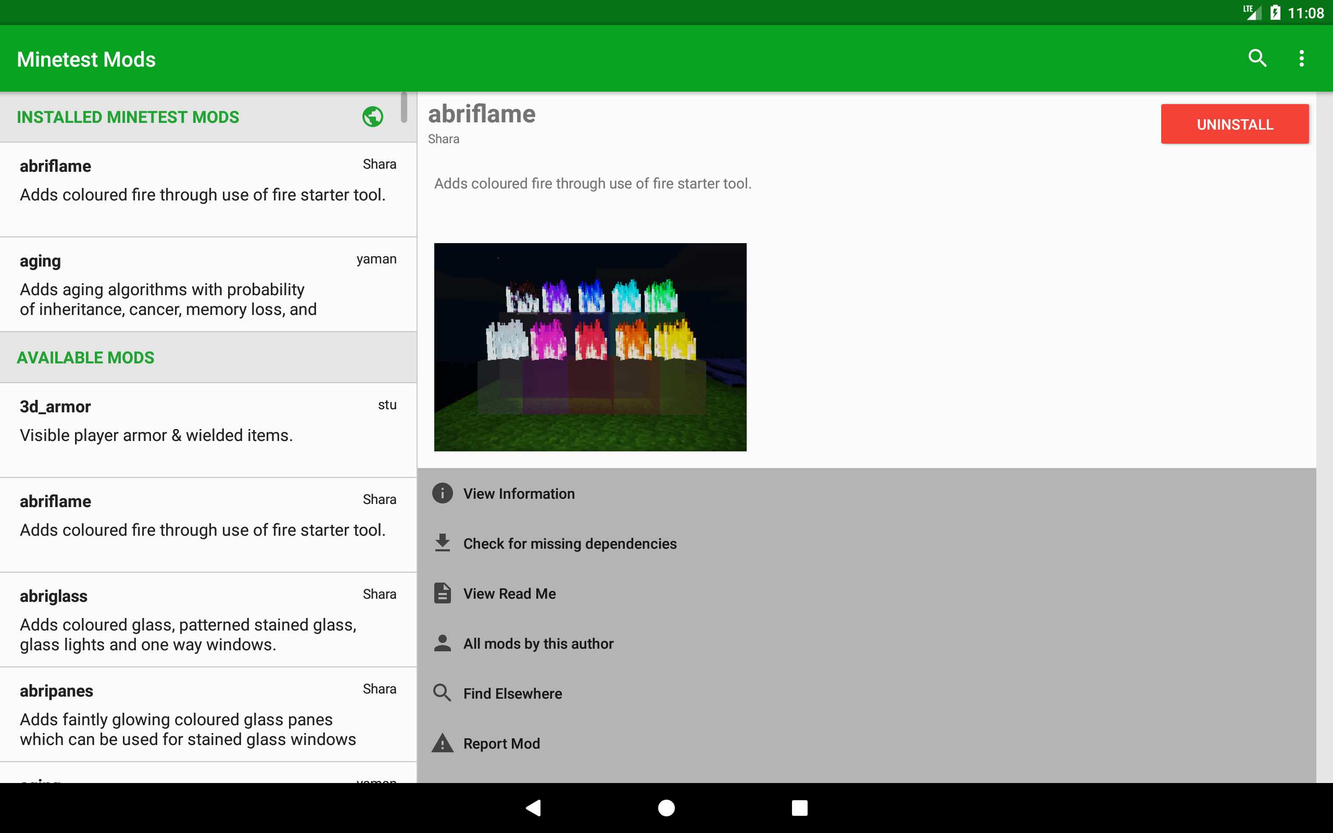
Task: Select Report Mod entry
Action: click(866, 744)
